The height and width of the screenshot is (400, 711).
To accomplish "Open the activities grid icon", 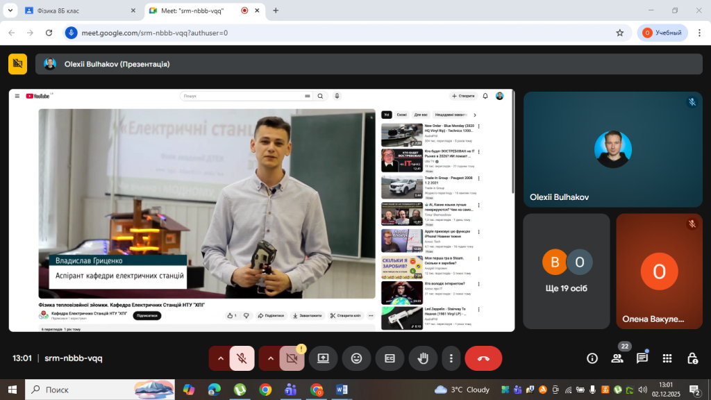I will coord(667,358).
